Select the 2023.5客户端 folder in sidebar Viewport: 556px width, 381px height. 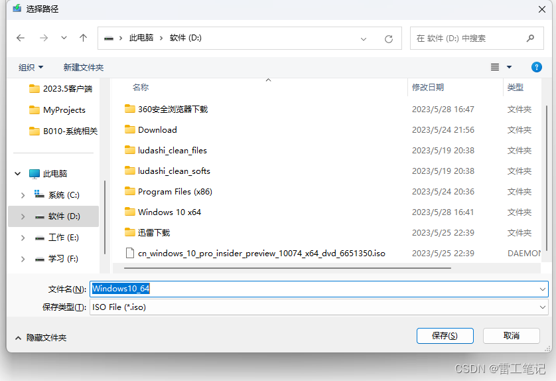tap(60, 89)
